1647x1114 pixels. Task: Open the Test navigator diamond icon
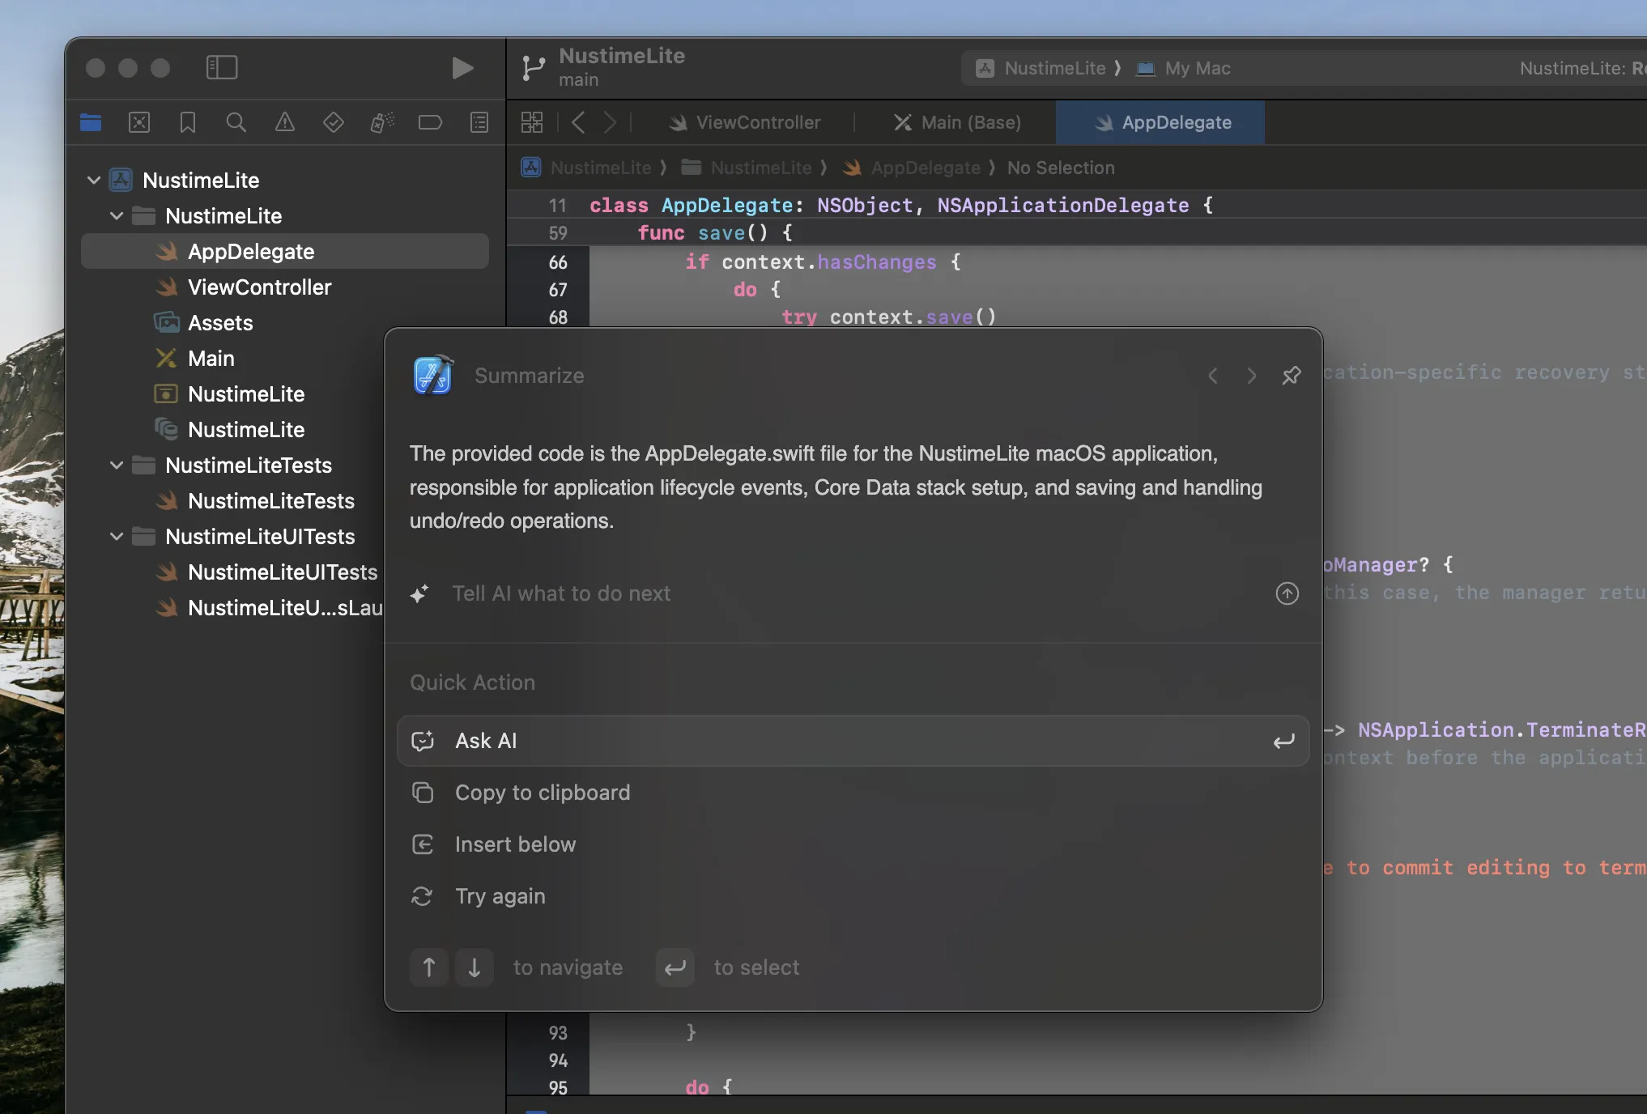pos(333,122)
